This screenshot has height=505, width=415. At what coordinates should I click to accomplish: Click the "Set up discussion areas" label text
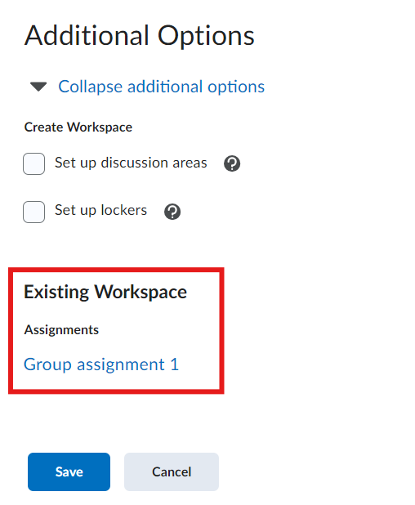(131, 163)
